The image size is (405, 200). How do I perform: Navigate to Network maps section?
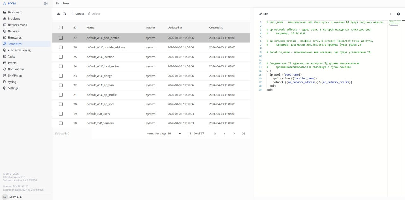17,25
